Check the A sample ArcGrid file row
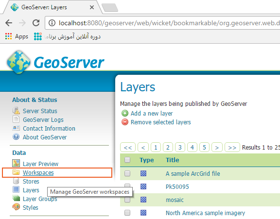Image resolution: width=280 pixels, height=219 pixels. point(127,173)
